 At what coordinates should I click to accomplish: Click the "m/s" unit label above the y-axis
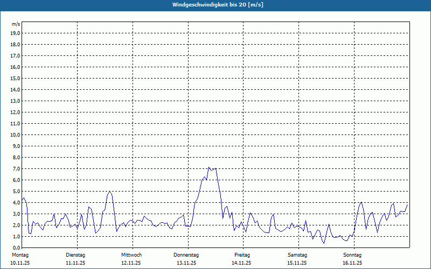16,24
